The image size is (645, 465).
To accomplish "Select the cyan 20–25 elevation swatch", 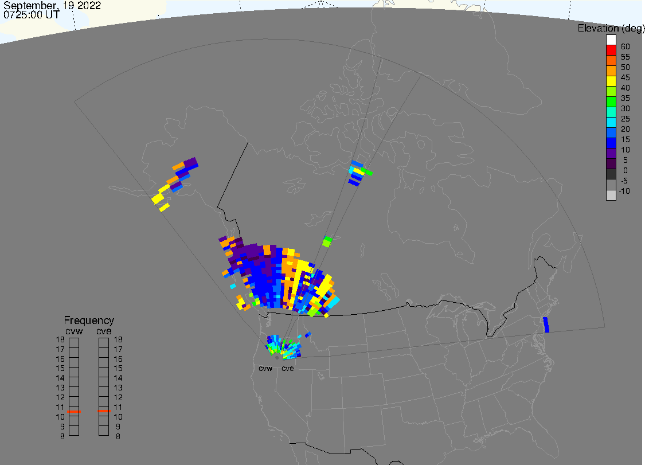I will 611,122.
